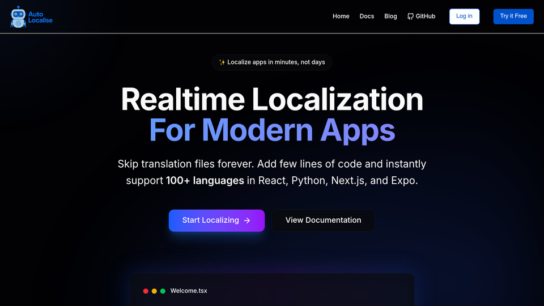Click the Start Localizing button
The width and height of the screenshot is (544, 306).
(x=216, y=220)
